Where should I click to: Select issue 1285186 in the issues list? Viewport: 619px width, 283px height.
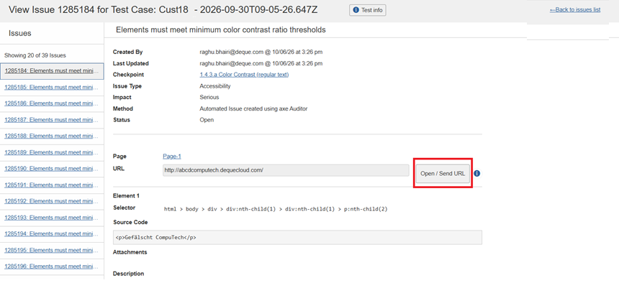pyautogui.click(x=52, y=103)
